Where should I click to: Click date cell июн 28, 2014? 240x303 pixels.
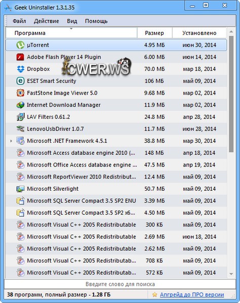tap(199, 129)
